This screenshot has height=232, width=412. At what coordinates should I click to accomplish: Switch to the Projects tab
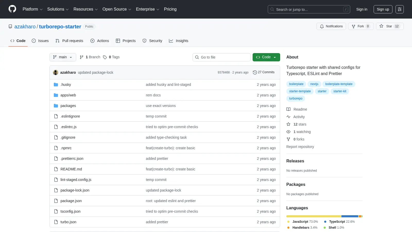(x=126, y=41)
